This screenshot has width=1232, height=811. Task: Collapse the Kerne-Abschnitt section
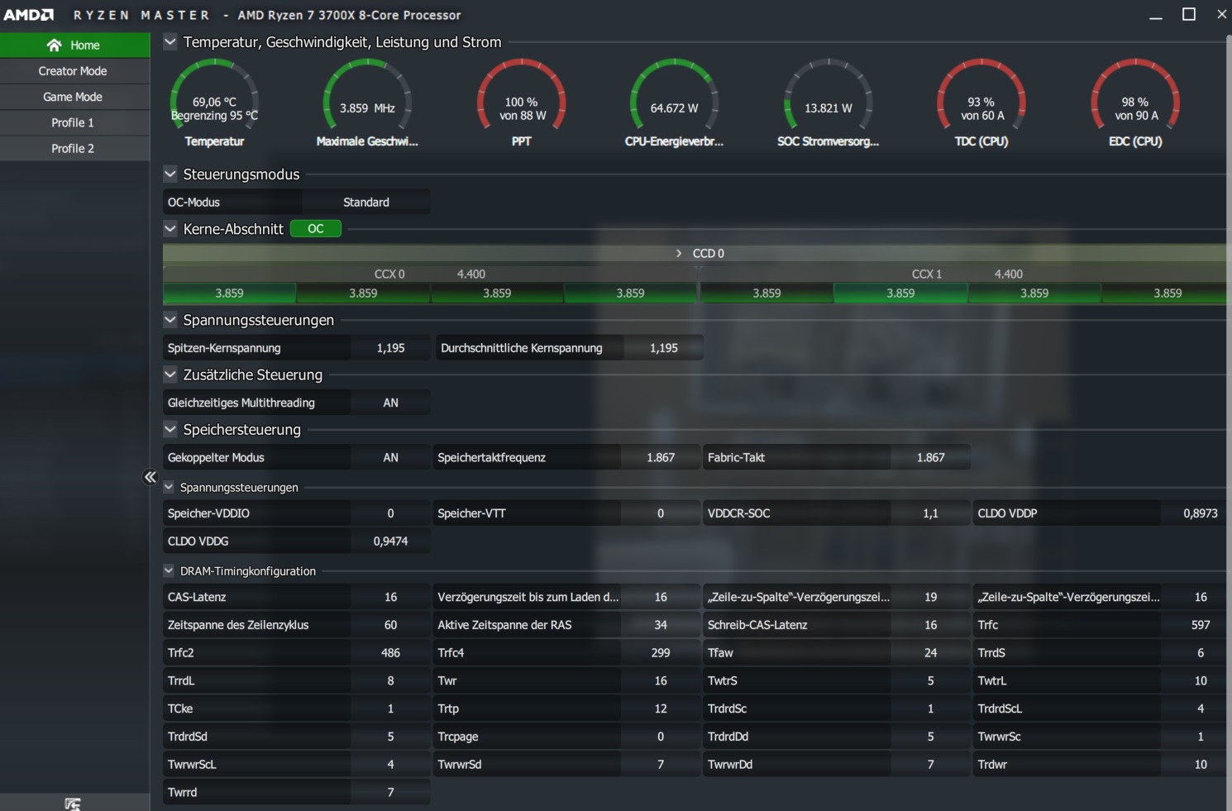[170, 228]
